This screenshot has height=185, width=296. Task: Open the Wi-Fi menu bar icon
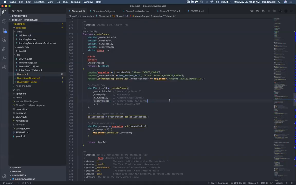tap(212, 2)
